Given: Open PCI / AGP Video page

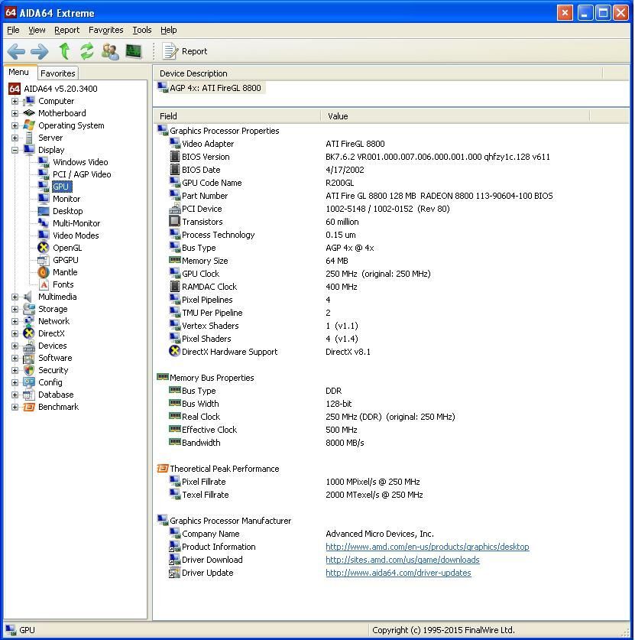Looking at the screenshot, I should [x=82, y=174].
